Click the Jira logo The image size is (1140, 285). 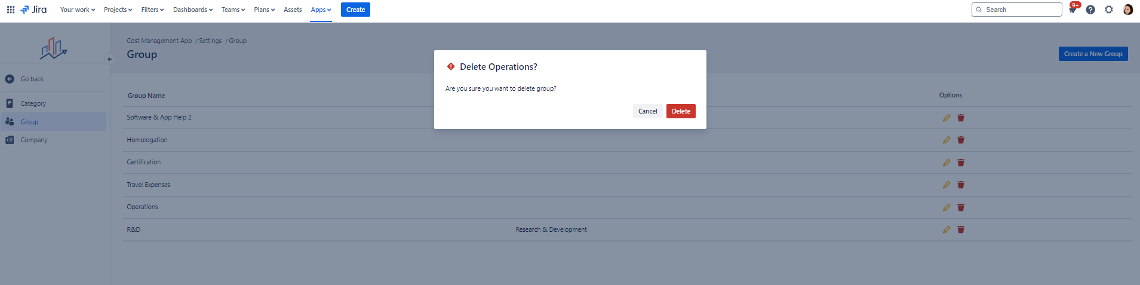click(x=33, y=10)
